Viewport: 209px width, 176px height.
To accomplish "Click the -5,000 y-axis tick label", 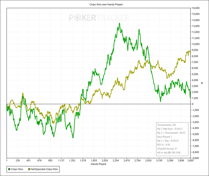I will [195, 134].
